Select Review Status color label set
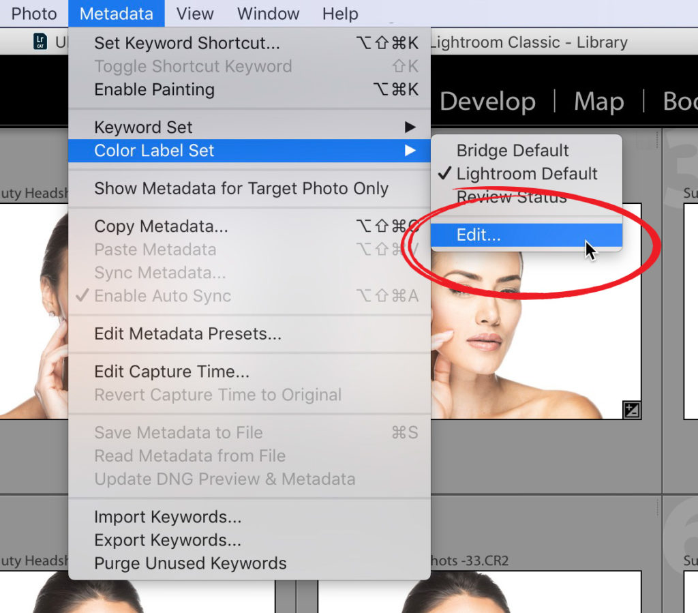 [x=526, y=197]
